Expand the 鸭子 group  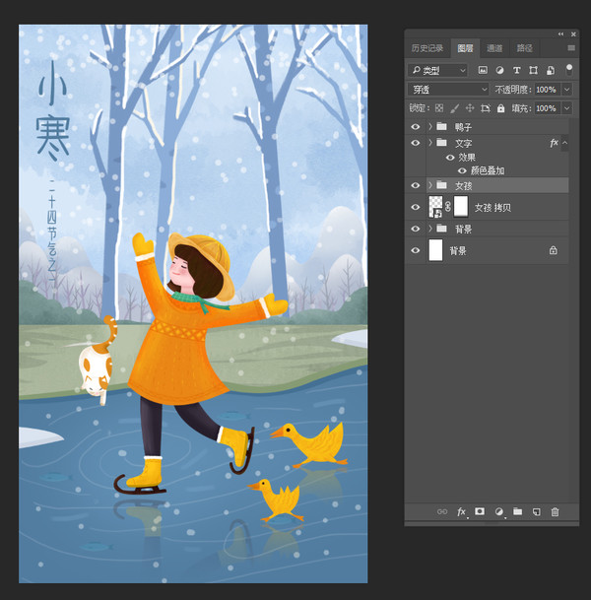point(430,126)
